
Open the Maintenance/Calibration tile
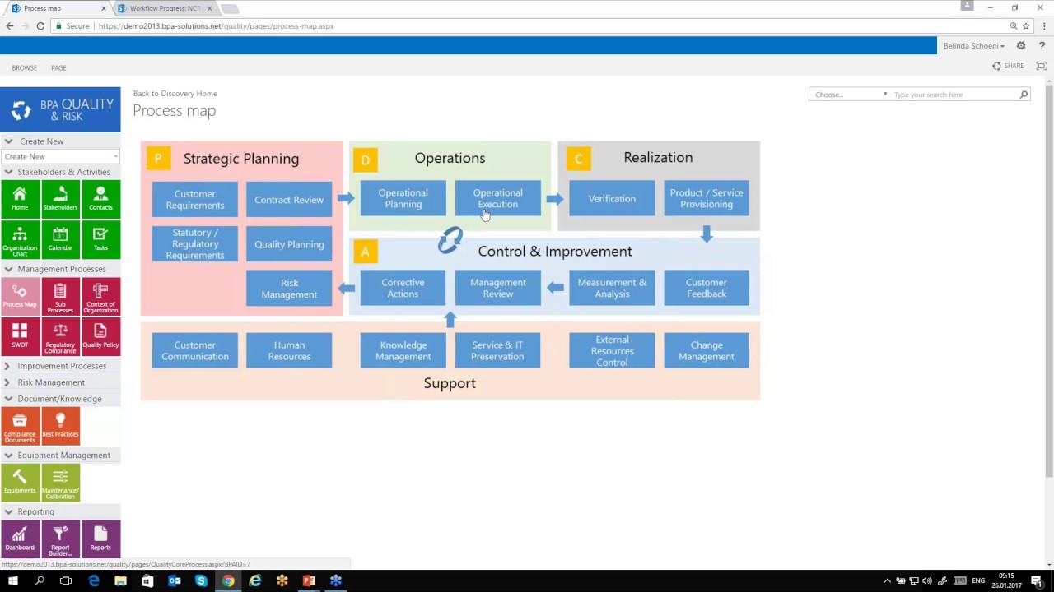pos(60,482)
